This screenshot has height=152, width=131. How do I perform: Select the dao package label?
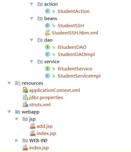(x=48, y=40)
